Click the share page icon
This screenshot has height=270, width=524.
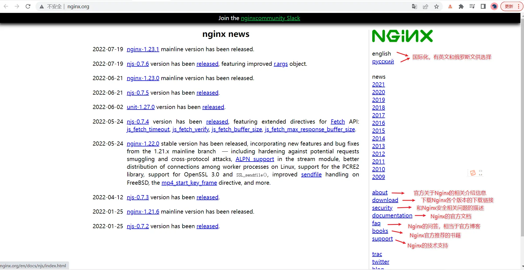click(426, 7)
